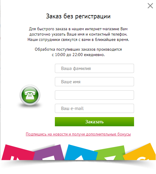Select the empty phone number field
The width and height of the screenshot is (156, 174).
(x=94, y=95)
